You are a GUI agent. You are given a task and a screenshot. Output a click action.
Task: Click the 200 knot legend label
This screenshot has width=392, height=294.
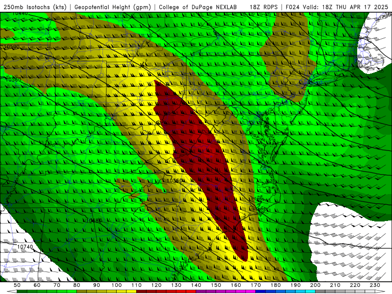315,285
